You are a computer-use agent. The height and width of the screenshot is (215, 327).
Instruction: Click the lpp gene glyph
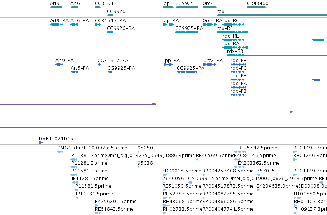pyautogui.click(x=168, y=7)
